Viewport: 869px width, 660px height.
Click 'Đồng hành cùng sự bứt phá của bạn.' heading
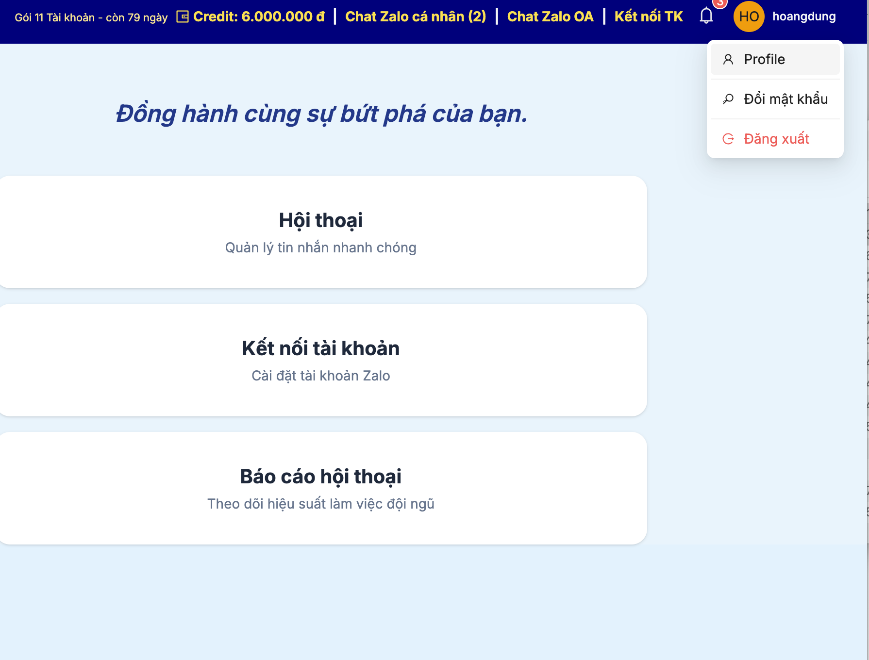tap(322, 114)
